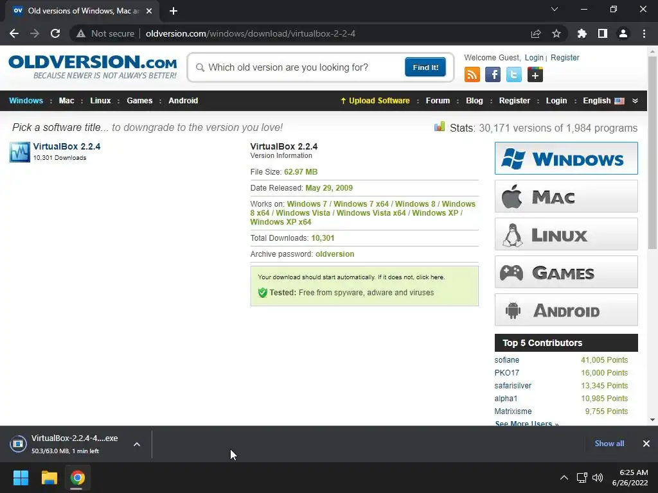Select Games in the navigation bar
This screenshot has width=658, height=493.
tap(139, 101)
